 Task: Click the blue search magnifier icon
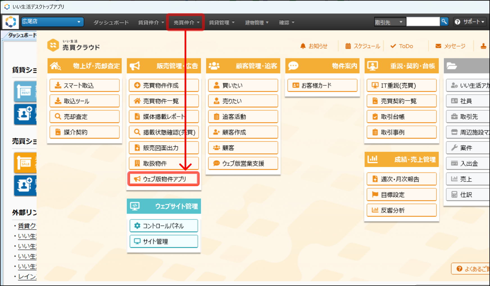point(444,22)
